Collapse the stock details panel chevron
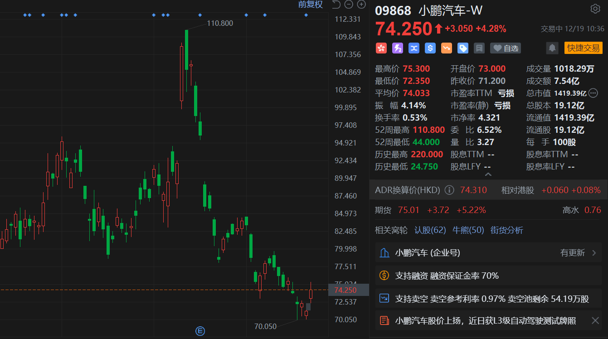608x339 pixels. pyautogui.click(x=488, y=174)
